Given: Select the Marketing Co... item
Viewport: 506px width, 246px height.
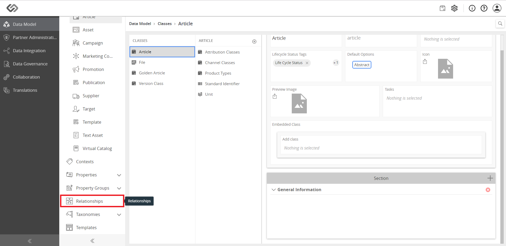Looking at the screenshot, I should pos(96,56).
